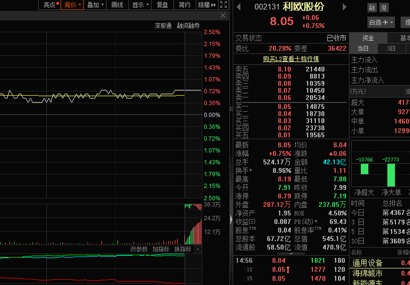Switch to 简约 simple view
The image size is (410, 285).
[184, 5]
